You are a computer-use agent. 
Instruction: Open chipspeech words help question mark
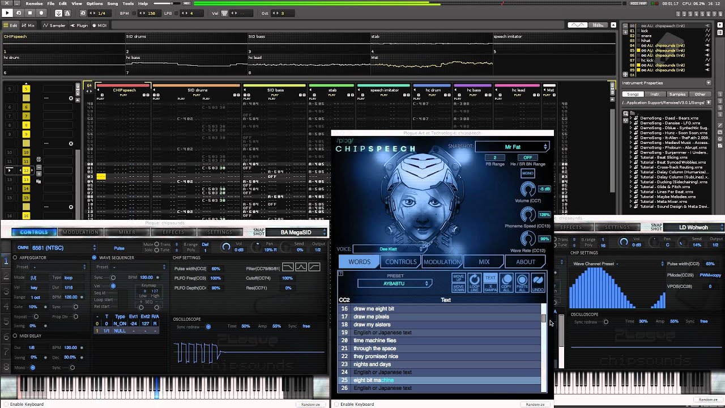pos(340,274)
